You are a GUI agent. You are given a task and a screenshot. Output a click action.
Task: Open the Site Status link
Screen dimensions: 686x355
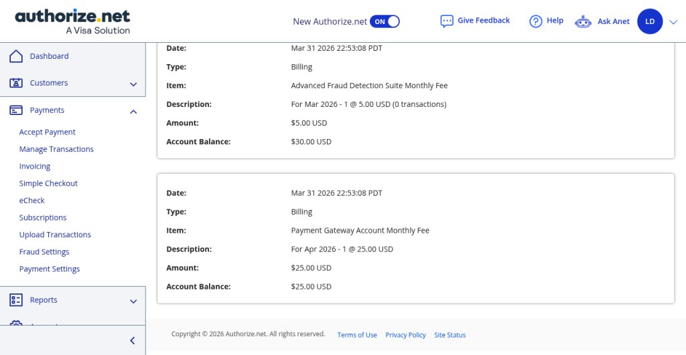point(450,335)
